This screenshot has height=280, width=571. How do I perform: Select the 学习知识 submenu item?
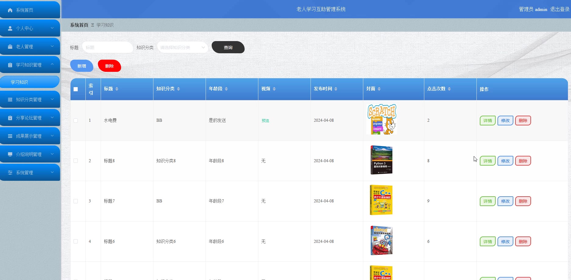pyautogui.click(x=30, y=82)
